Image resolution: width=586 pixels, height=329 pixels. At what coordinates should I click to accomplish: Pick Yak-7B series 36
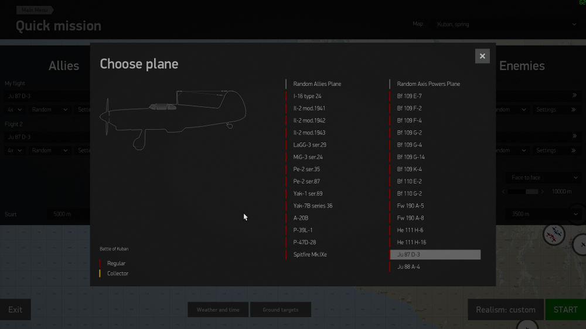click(x=313, y=206)
